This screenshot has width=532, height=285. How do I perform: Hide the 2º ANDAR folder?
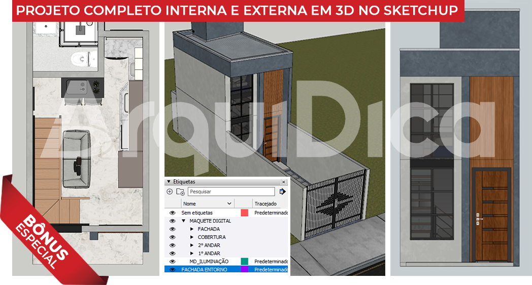(x=173, y=246)
